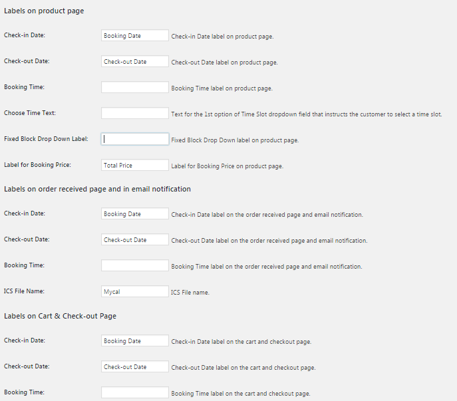
Task: Click the Choose Time Text input field
Action: pyautogui.click(x=135, y=113)
